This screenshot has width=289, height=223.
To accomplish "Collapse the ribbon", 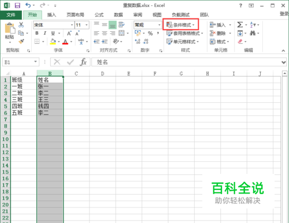I will click(283, 51).
